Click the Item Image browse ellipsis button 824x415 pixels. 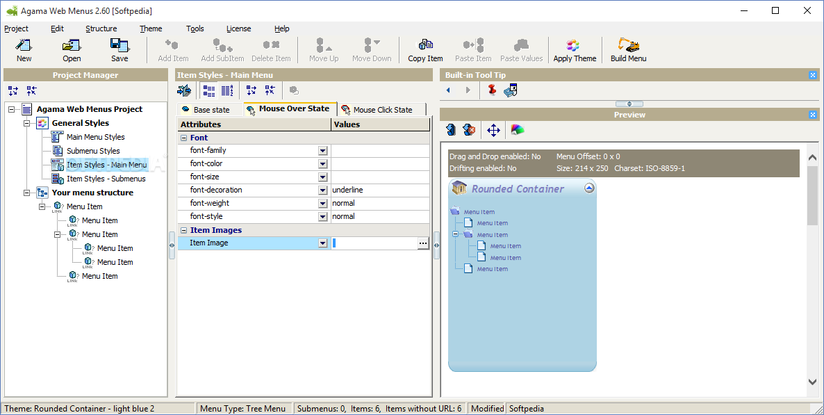pyautogui.click(x=423, y=243)
